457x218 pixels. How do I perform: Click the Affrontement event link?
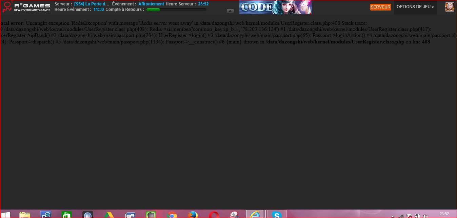[151, 4]
